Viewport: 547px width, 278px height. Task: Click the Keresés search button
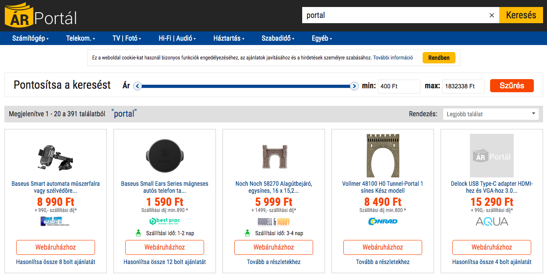pyautogui.click(x=521, y=15)
